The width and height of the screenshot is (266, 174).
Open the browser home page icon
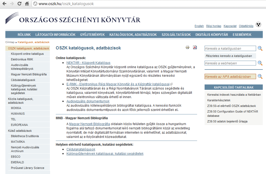[27, 3]
